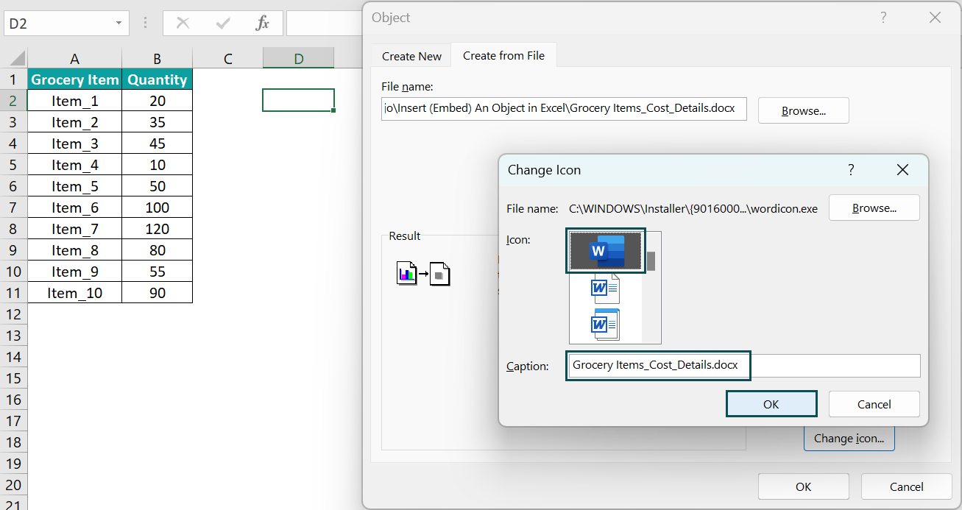962x510 pixels.
Task: Click quantity cell with value 55
Action: [x=157, y=272]
